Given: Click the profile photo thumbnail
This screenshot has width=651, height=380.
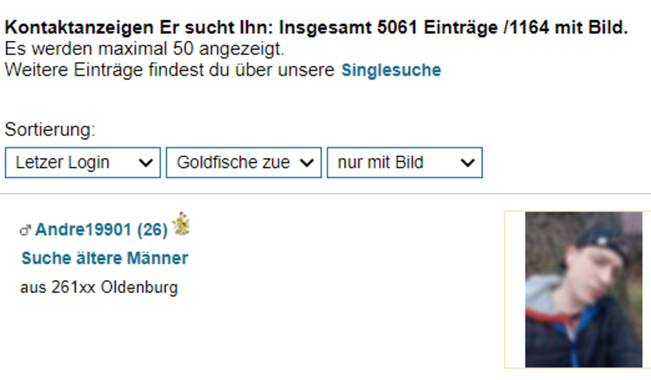Looking at the screenshot, I should (583, 289).
